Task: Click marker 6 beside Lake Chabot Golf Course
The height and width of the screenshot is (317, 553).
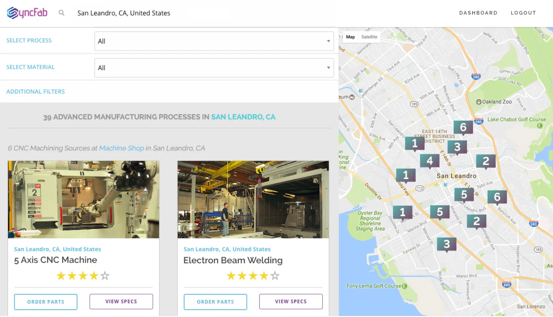Action: [x=463, y=127]
